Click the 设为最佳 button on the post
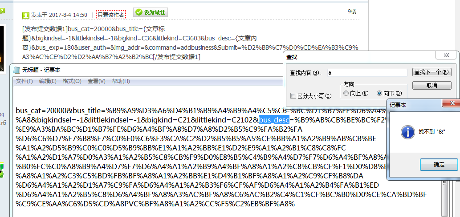The width and height of the screenshot is (460, 217). pos(151,12)
